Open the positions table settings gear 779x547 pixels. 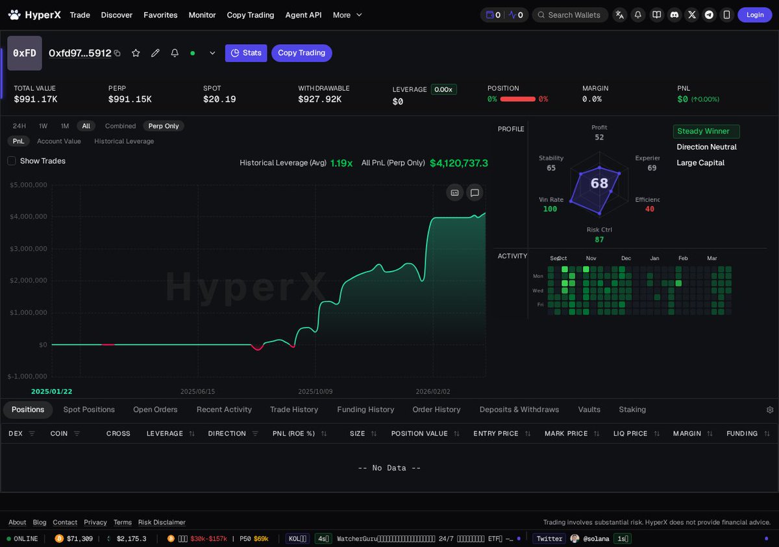point(770,410)
